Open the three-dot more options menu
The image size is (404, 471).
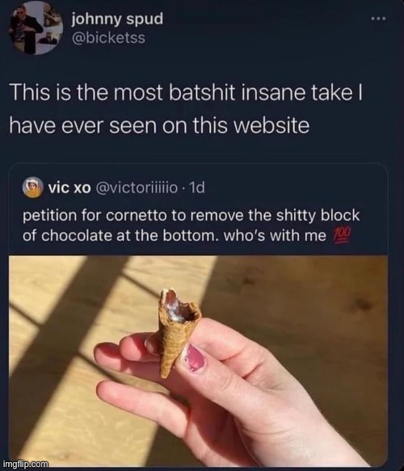tap(377, 19)
